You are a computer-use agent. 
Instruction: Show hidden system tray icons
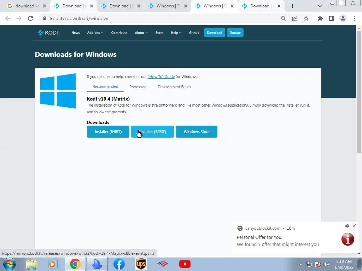(x=300, y=264)
